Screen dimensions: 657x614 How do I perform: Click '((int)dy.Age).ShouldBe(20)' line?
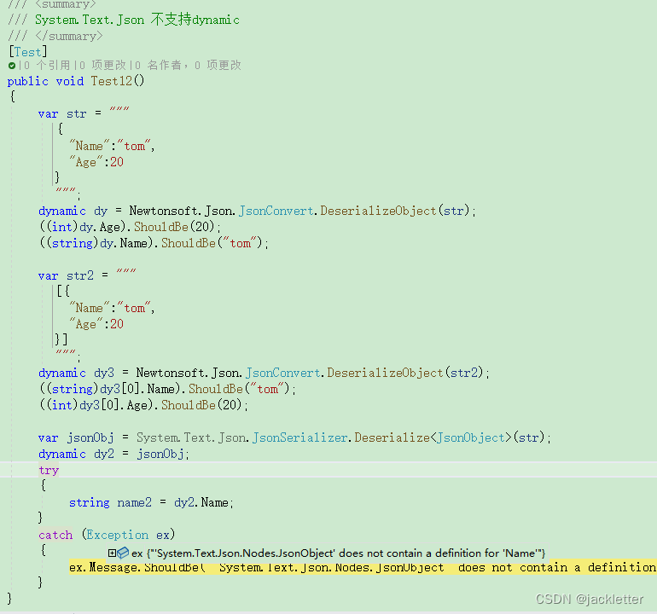pos(130,227)
